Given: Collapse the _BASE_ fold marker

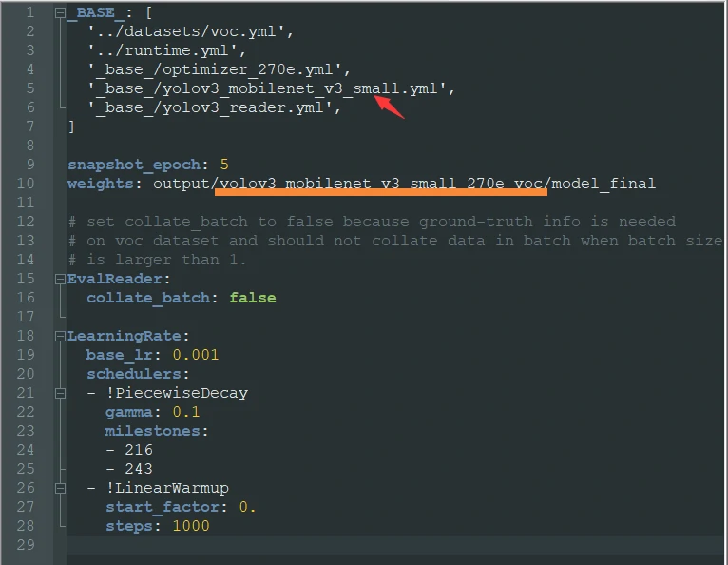Looking at the screenshot, I should 60,13.
